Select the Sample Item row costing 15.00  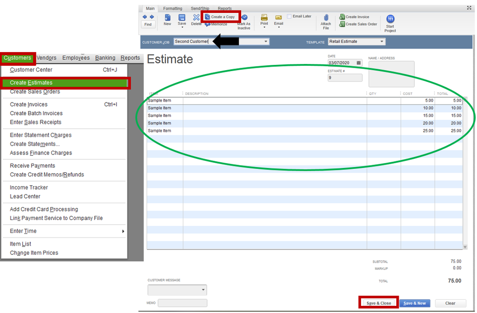coord(305,116)
